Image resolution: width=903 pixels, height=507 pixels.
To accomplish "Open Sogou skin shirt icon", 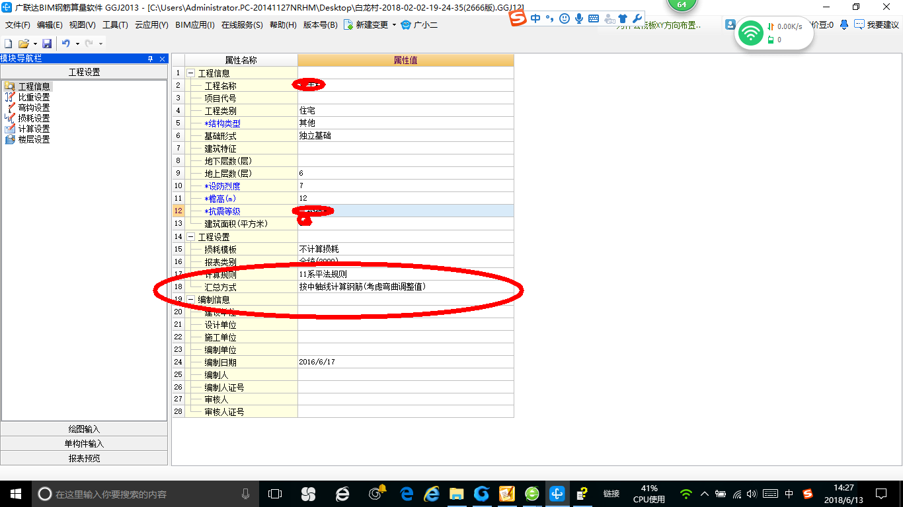I will pos(622,19).
